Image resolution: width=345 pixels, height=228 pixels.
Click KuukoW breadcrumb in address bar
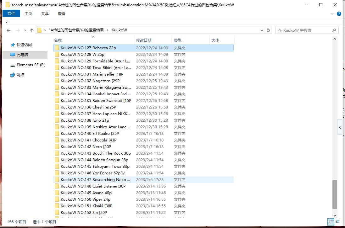coord(119,30)
